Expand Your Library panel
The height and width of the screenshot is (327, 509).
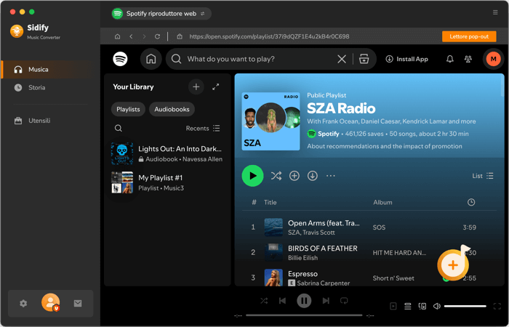(215, 87)
